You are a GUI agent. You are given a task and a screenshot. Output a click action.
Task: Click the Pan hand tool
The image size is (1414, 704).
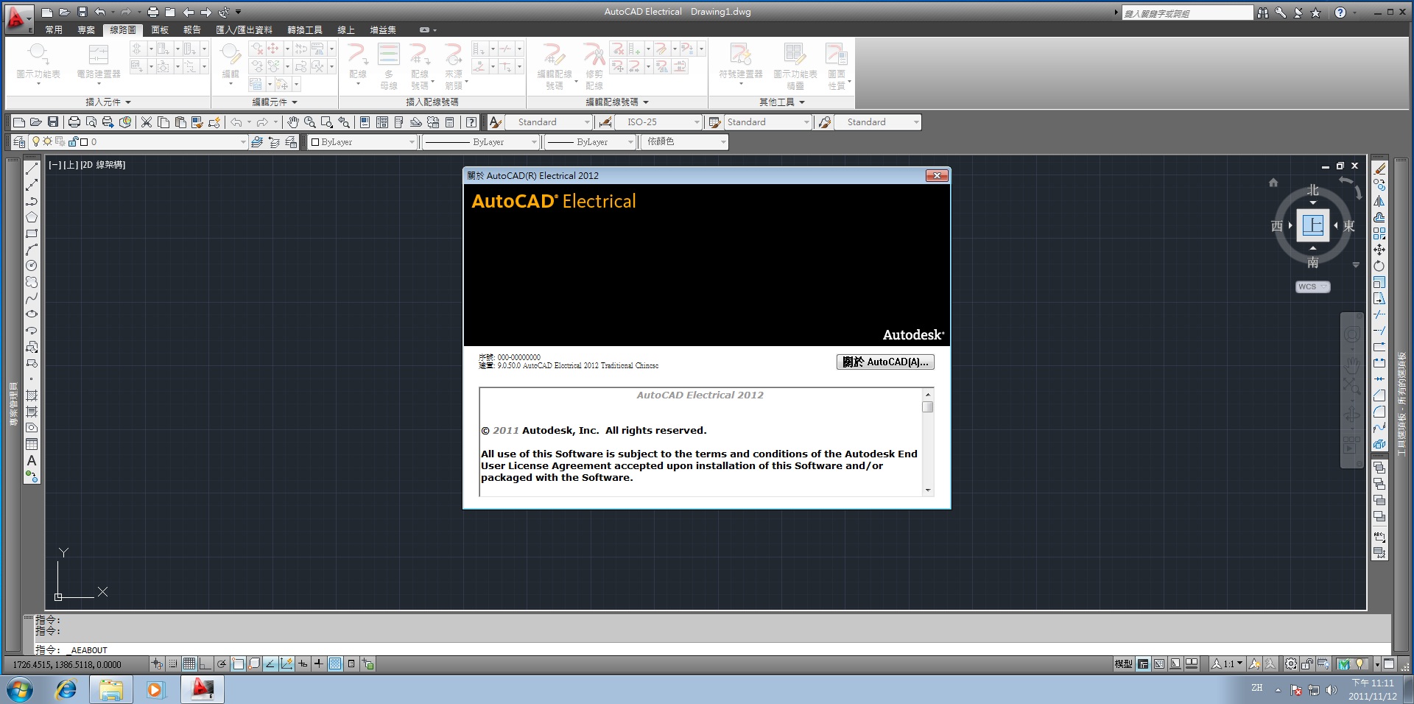(293, 122)
